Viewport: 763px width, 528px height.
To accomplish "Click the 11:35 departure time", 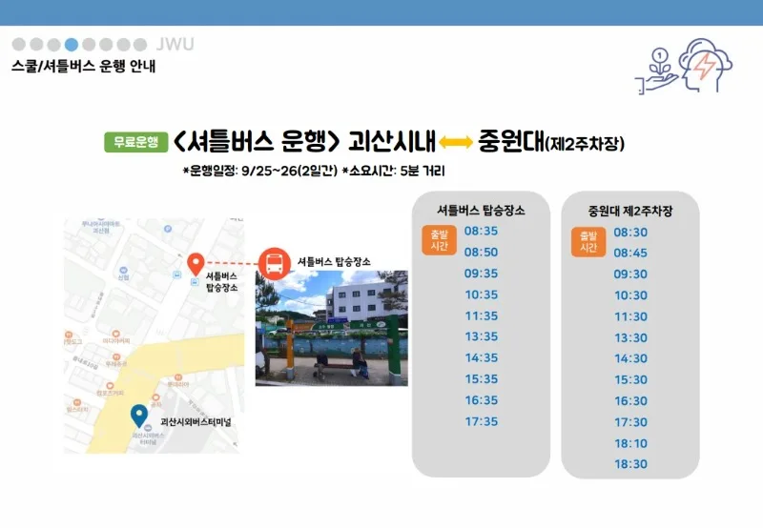I will tap(482, 316).
